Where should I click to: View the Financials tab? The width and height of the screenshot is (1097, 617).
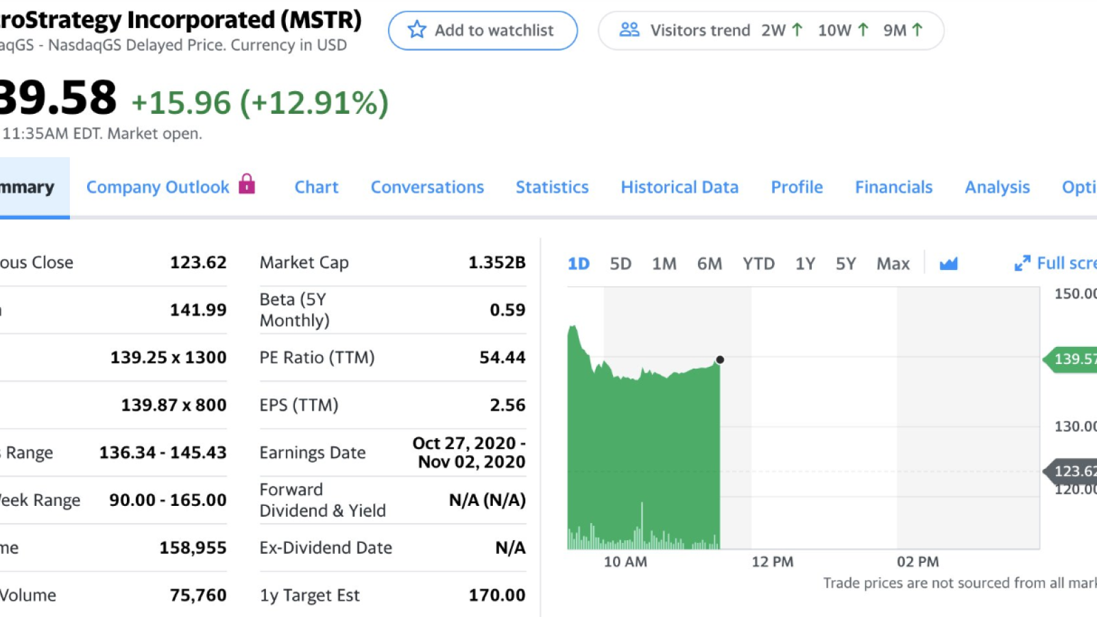click(x=893, y=187)
